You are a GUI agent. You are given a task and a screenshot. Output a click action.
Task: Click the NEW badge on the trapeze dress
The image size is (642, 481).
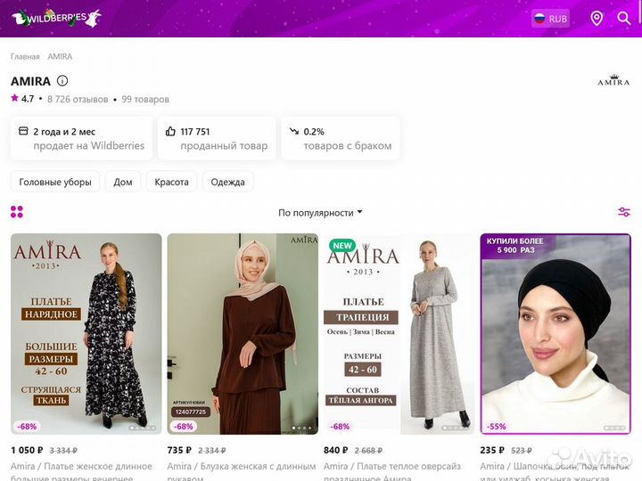[x=342, y=246]
